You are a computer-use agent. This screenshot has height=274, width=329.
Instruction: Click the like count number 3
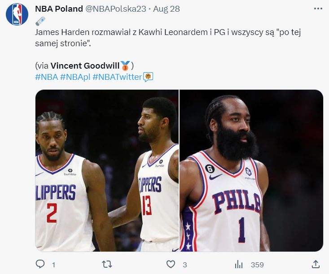pos(184,265)
